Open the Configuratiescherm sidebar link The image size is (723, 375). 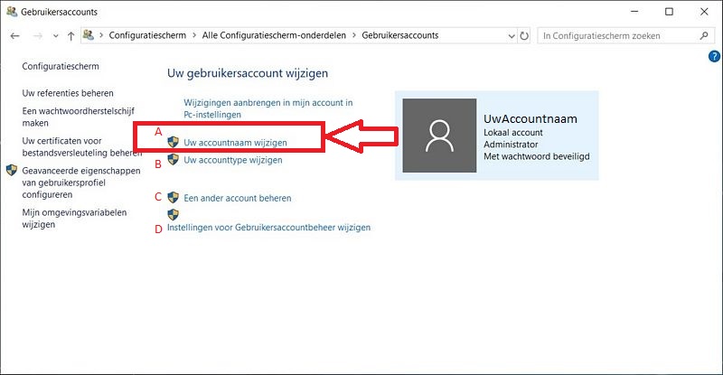tap(61, 67)
